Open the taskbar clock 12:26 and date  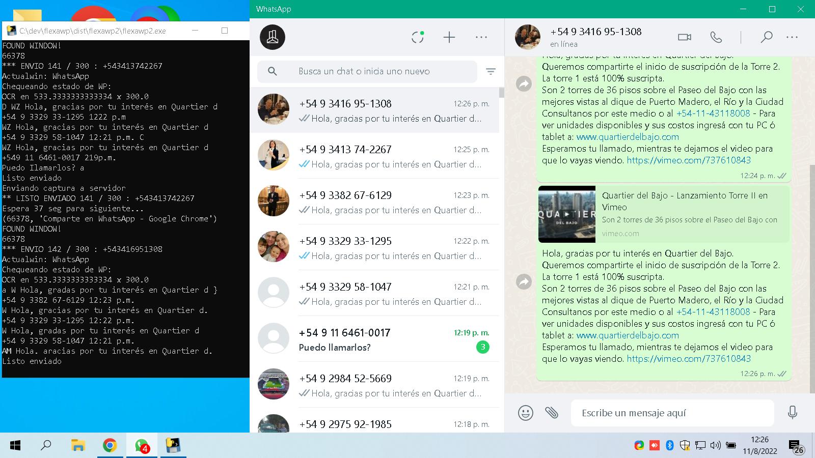click(759, 445)
